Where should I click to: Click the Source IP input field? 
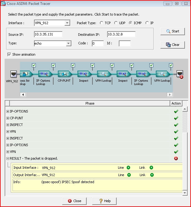coord(48,34)
